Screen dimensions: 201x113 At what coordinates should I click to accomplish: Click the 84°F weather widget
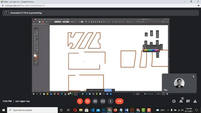[160, 110]
